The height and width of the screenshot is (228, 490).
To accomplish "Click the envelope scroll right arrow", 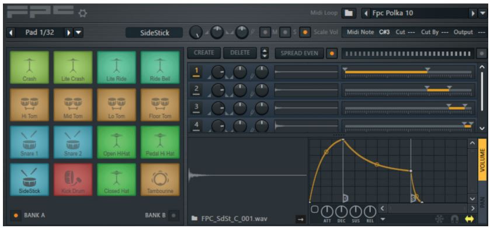I will [472, 208].
